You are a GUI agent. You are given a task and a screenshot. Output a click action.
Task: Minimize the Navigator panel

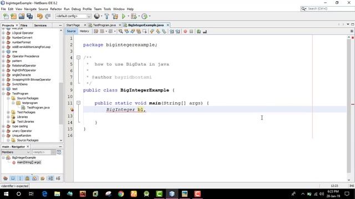(60, 146)
